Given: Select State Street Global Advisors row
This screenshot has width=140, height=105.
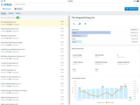Looking at the screenshot, I should click(x=35, y=44).
